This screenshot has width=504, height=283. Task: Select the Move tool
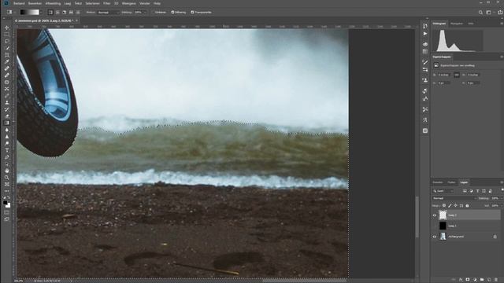[7, 28]
